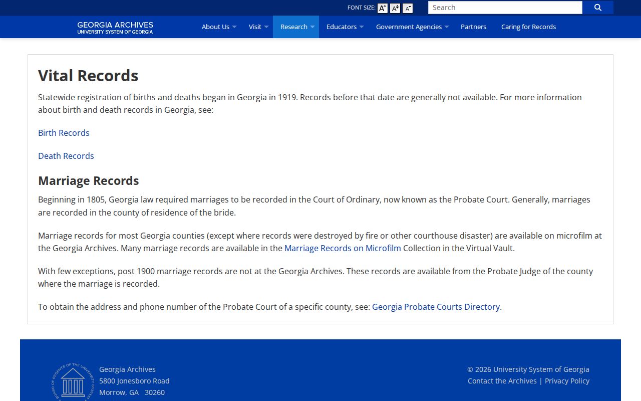Expand the About Us menu arrow
Screen dimensions: 641x401
(234, 27)
